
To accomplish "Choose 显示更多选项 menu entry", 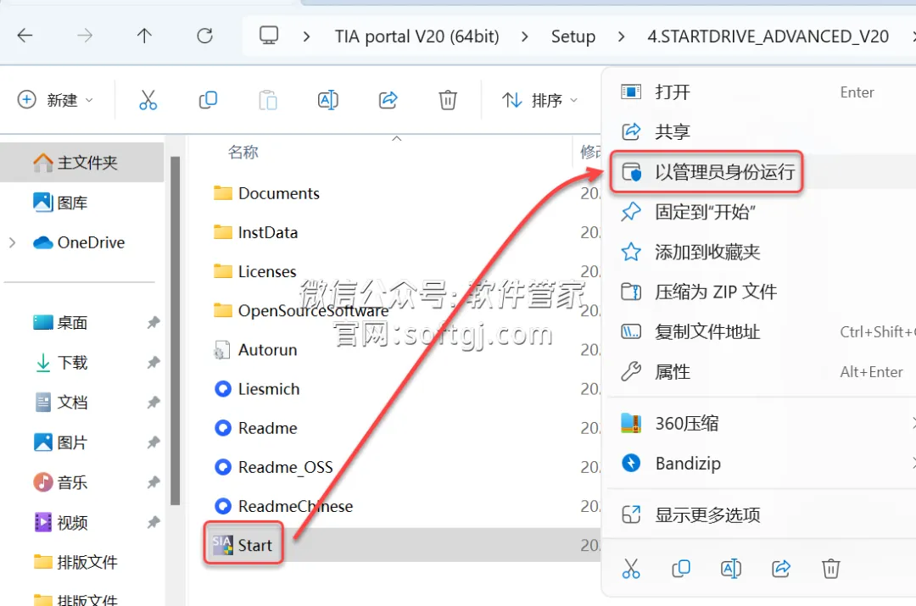I will coord(758,514).
